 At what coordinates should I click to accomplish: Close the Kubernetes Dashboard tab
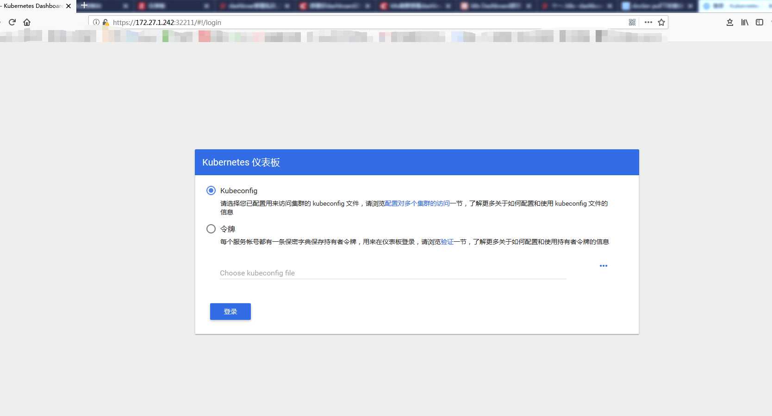point(68,6)
